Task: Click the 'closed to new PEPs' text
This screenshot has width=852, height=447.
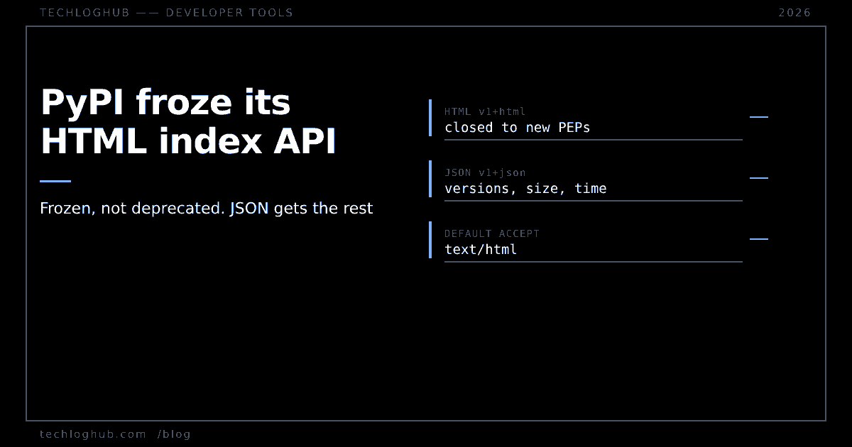Action: tap(518, 128)
